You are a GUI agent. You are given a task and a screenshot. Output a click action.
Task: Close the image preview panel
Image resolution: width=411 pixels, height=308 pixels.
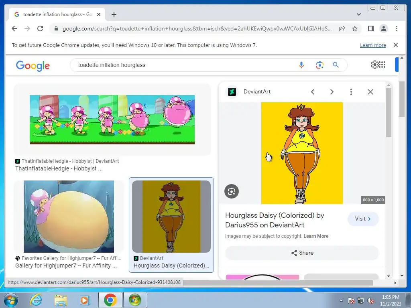(x=370, y=92)
